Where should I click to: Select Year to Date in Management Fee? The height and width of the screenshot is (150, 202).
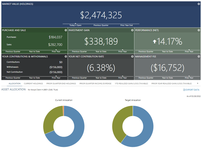tap(167, 78)
